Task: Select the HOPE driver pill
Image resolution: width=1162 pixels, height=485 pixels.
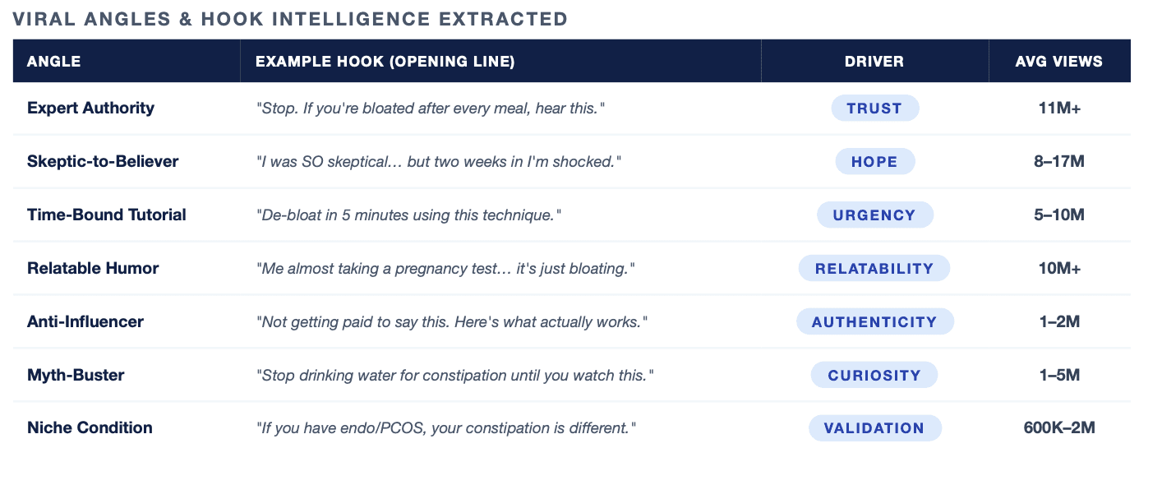Action: tap(874, 162)
